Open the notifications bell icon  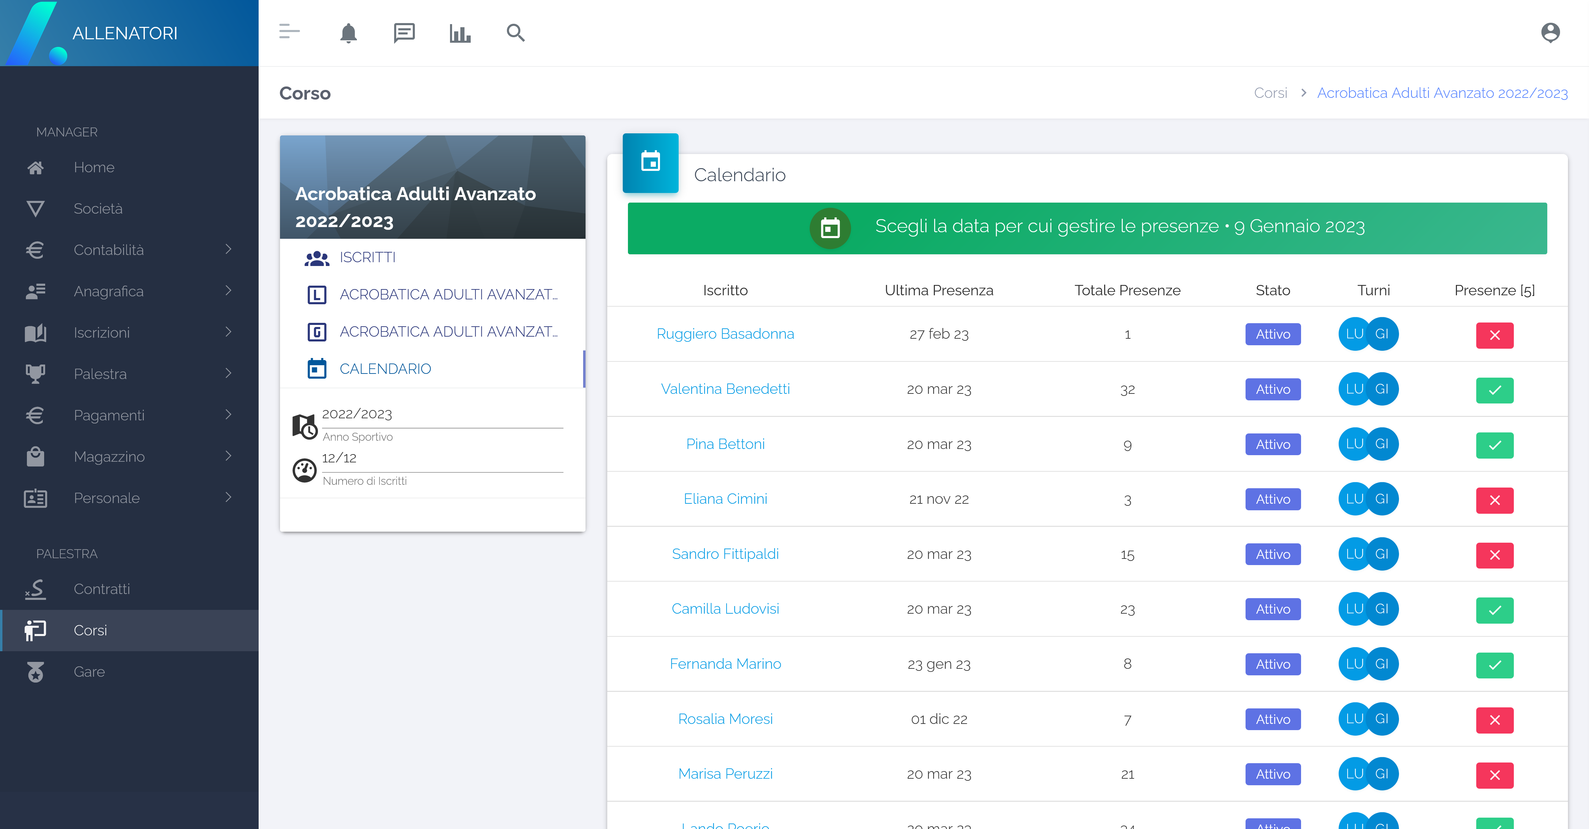point(349,33)
